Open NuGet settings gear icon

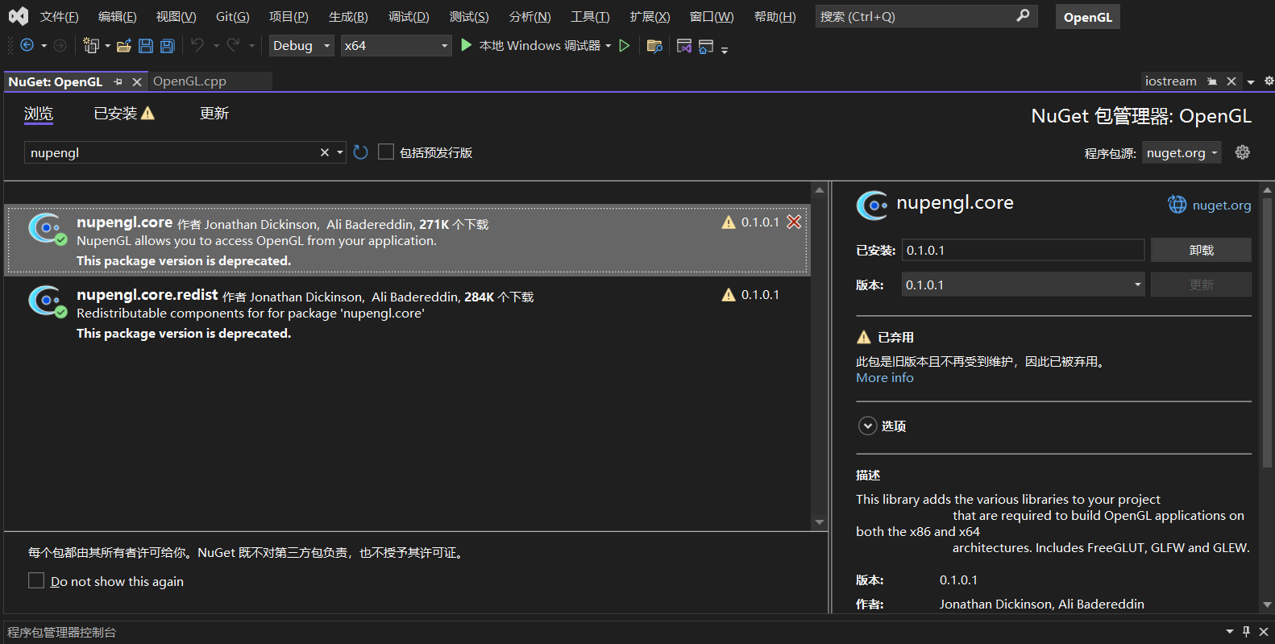tap(1243, 152)
